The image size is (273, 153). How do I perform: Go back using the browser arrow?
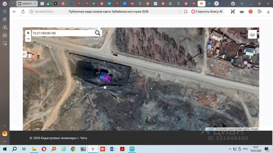click(15, 12)
